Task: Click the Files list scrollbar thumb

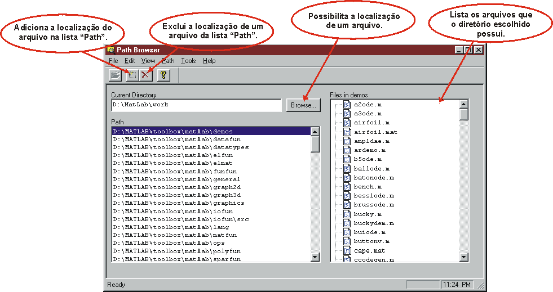Action: click(x=464, y=114)
